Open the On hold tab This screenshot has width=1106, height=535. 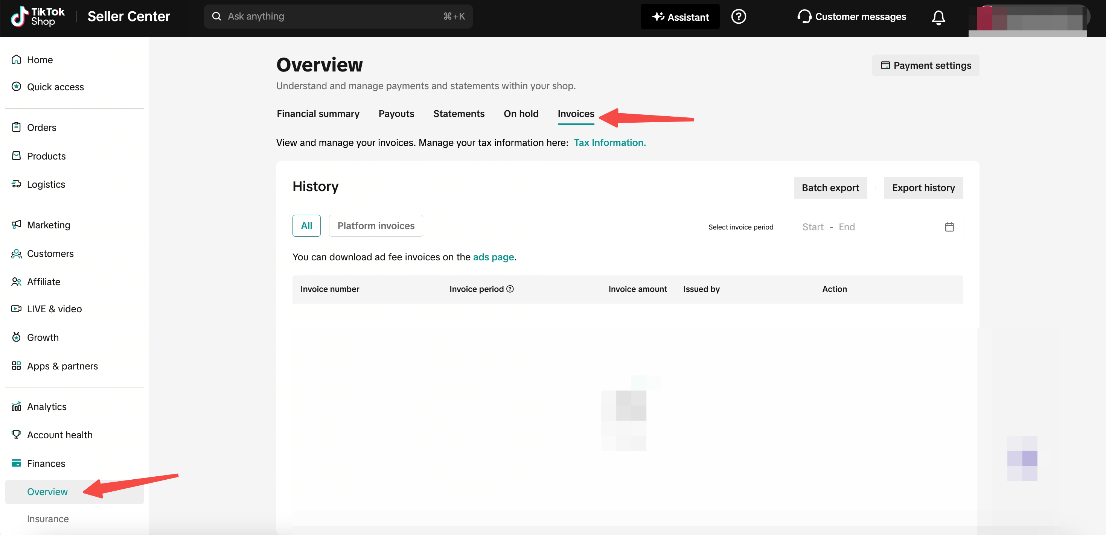coord(521,114)
